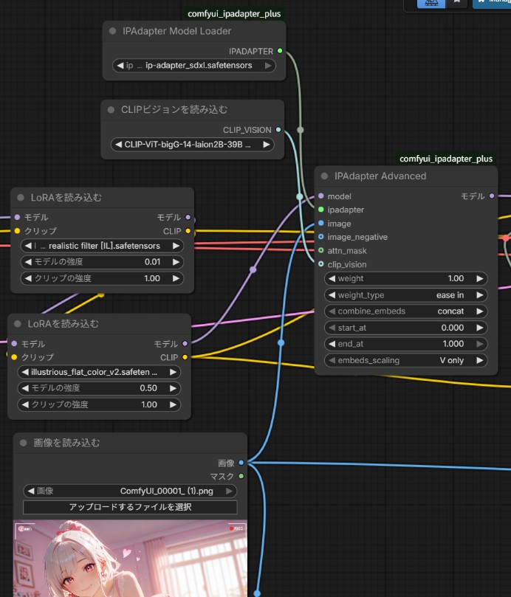Image resolution: width=511 pixels, height=597 pixels.
Task: Click the image_negative input port
Action: [x=320, y=237]
